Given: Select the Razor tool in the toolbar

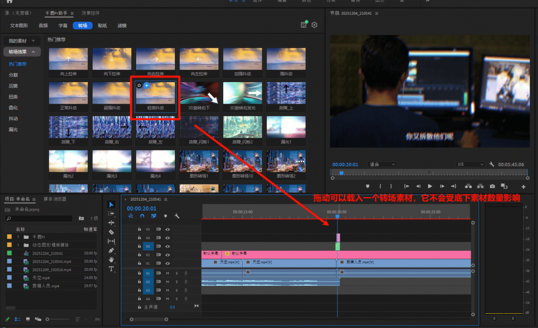Looking at the screenshot, I should 111,232.
